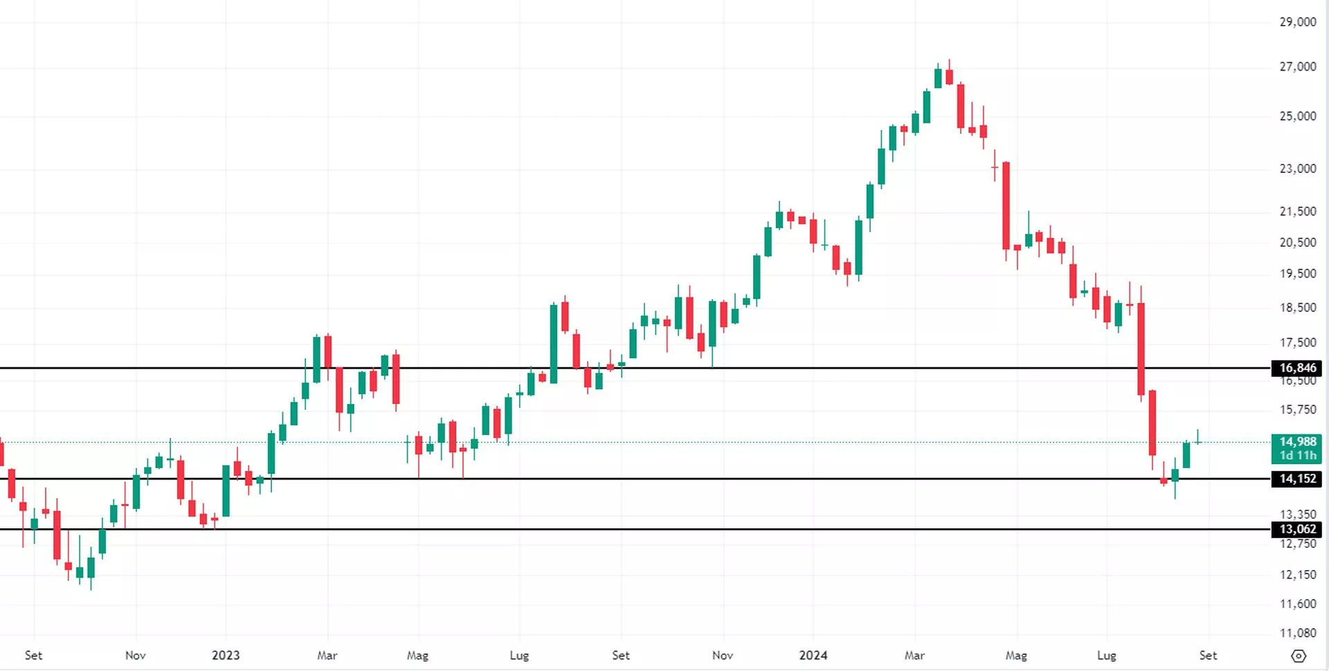Screen dimensions: 1329x671
Task: Click the 23,000 price scale label
Action: [x=1297, y=169]
